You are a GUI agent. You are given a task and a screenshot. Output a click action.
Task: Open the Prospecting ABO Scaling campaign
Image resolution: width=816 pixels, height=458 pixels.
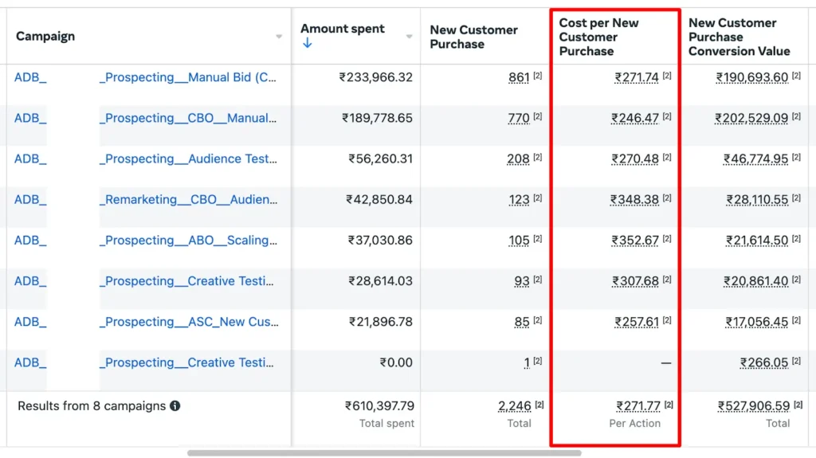pos(188,240)
